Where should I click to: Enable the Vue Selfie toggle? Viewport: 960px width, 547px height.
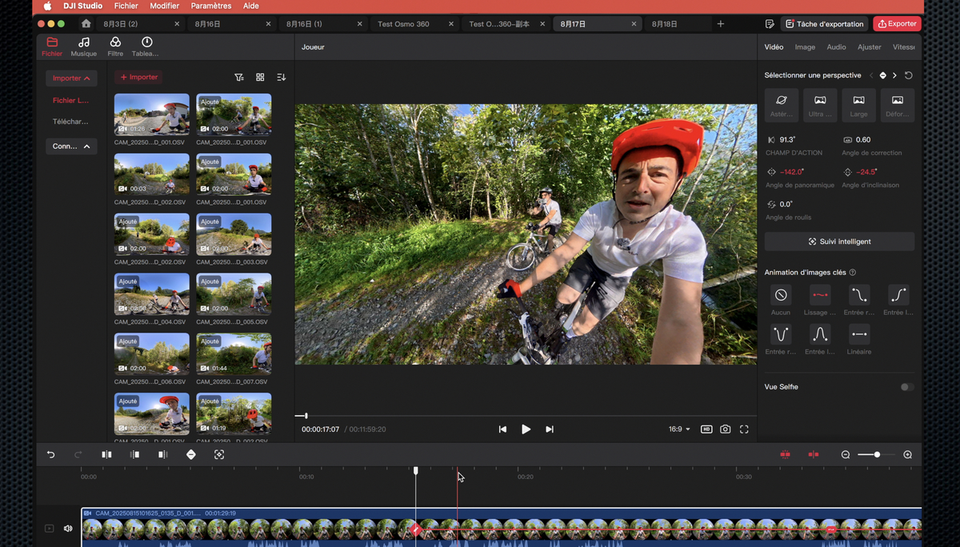(905, 386)
